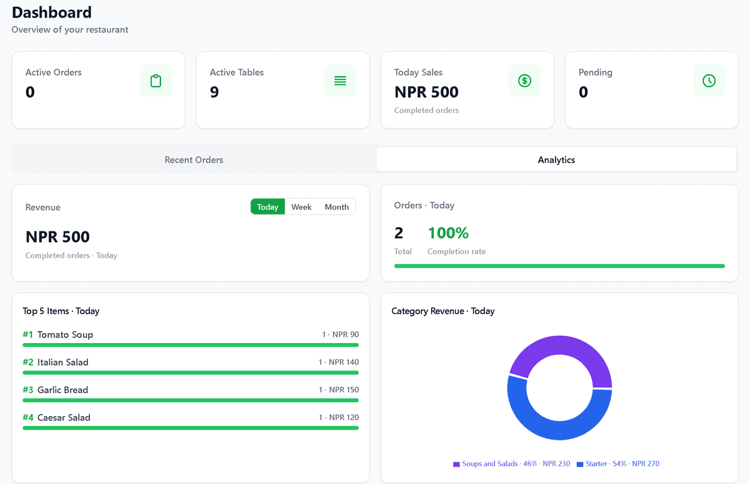Select the Today revenue range
This screenshot has width=749, height=484.
click(268, 206)
